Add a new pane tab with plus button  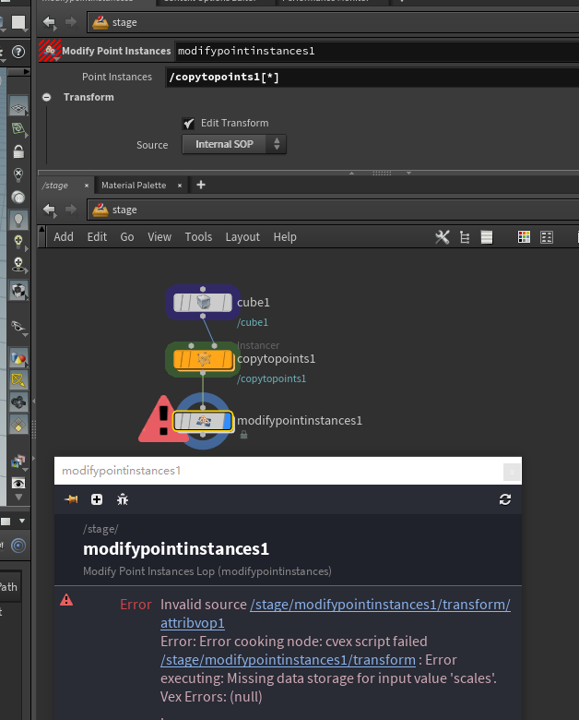[200, 185]
